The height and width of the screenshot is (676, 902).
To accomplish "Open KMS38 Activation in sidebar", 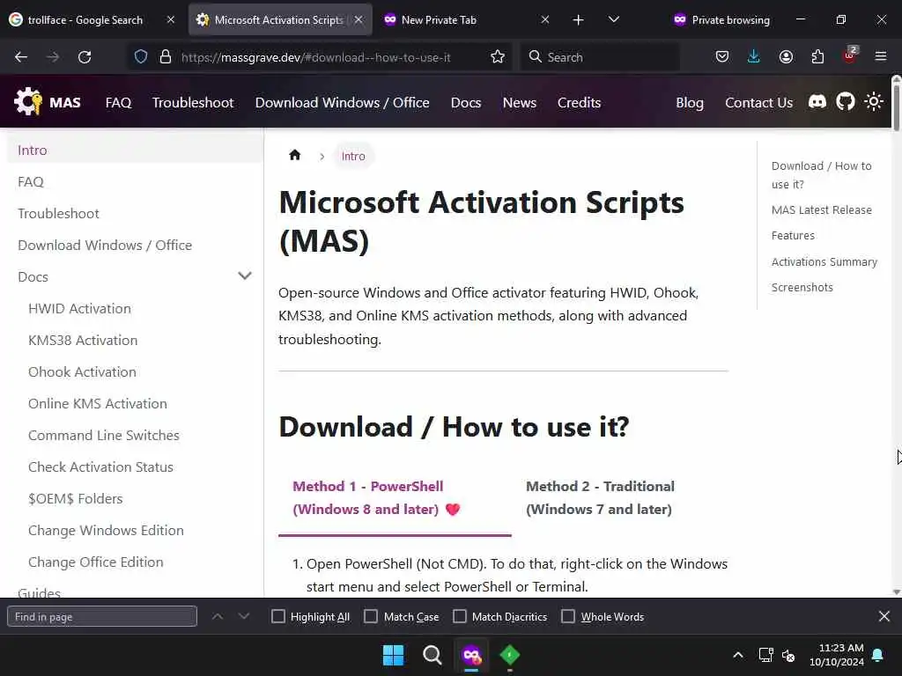I will 83,341.
